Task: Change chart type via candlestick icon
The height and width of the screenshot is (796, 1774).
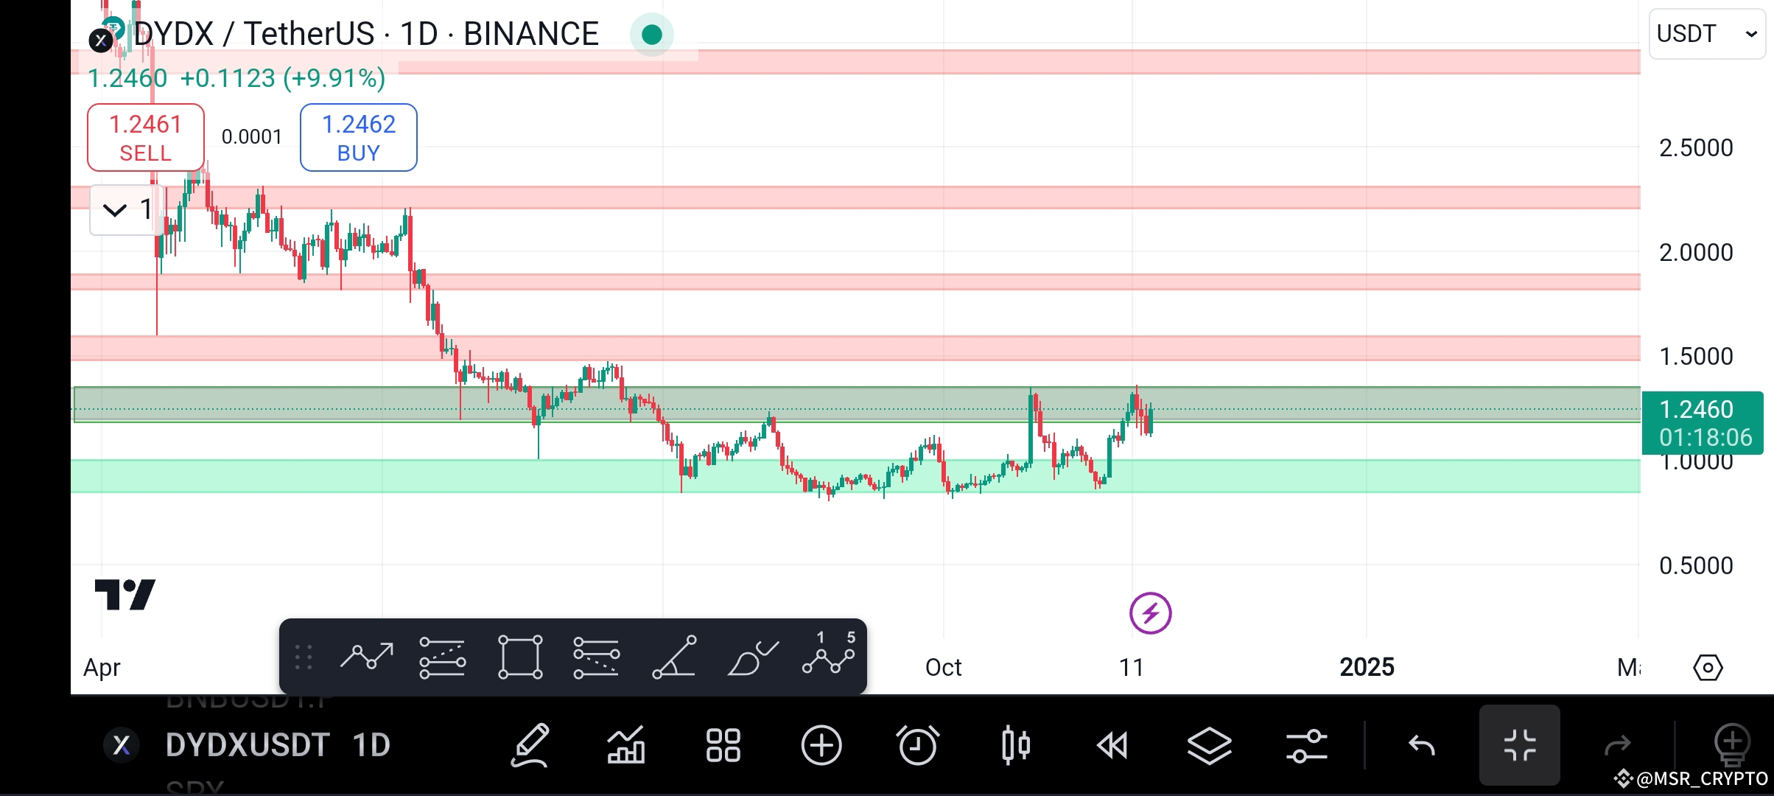Action: tap(1016, 745)
